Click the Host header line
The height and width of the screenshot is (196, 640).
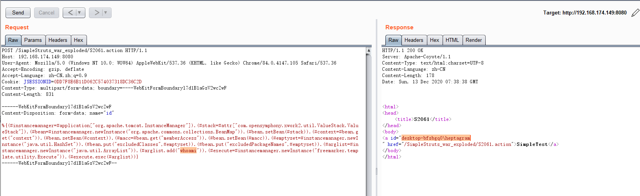pyautogui.click(x=37, y=57)
